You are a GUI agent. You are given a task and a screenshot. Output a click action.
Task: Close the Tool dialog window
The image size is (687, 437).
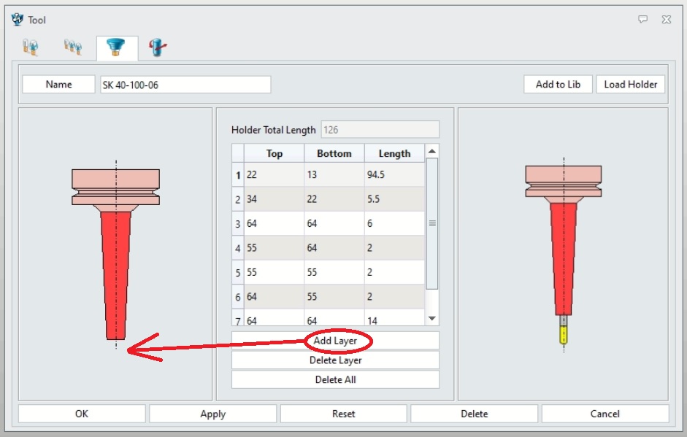[x=667, y=19]
